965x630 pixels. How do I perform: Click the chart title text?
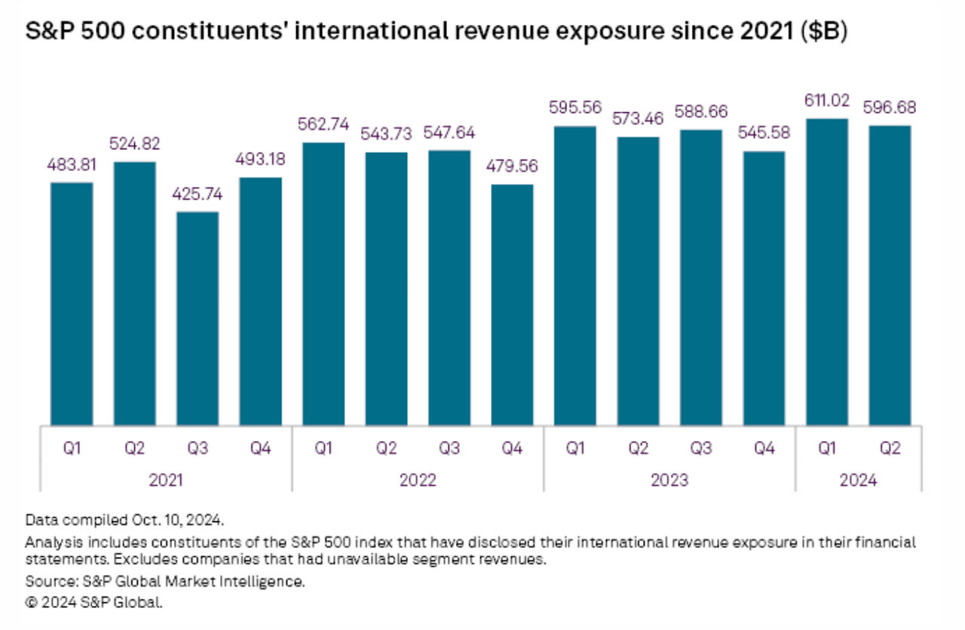(437, 33)
